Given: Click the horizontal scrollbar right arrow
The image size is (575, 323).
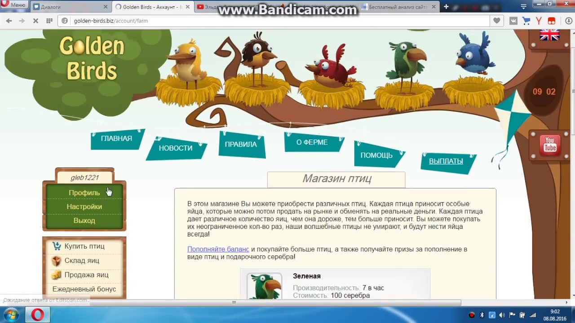Looking at the screenshot, I should pyautogui.click(x=566, y=302).
